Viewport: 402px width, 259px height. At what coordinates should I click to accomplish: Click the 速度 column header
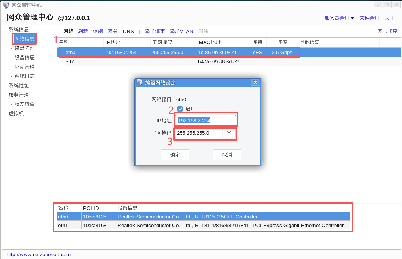[282, 42]
